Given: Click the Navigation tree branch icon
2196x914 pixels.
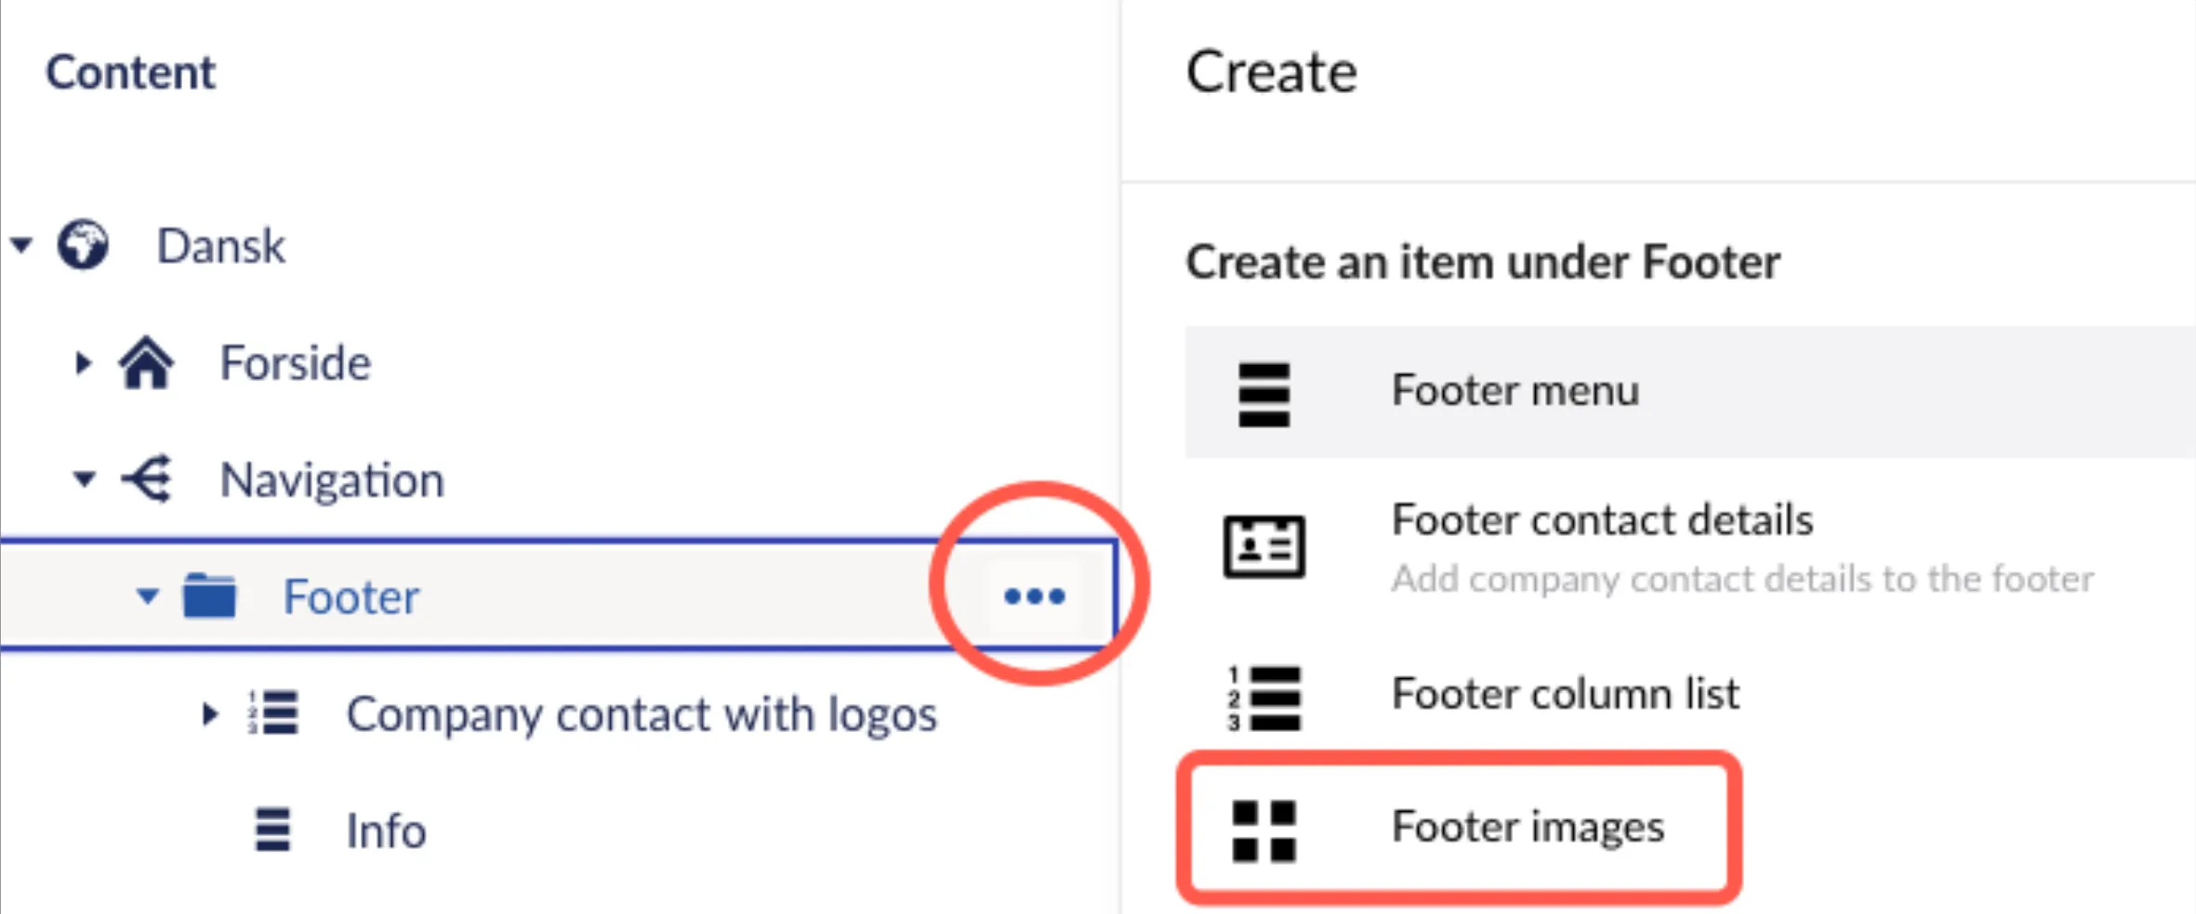Looking at the screenshot, I should (x=147, y=479).
